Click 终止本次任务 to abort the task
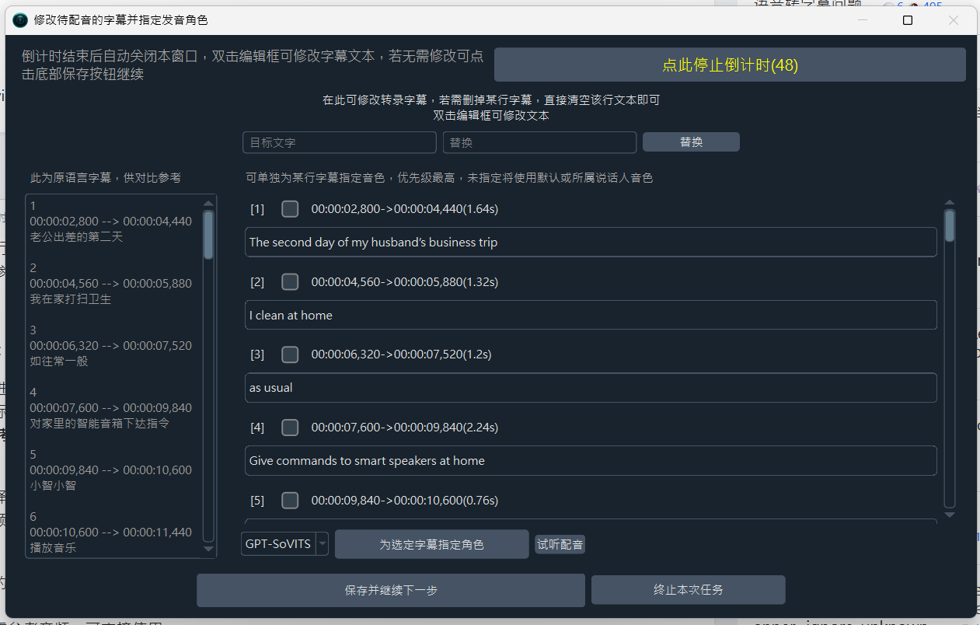This screenshot has height=625, width=980. (688, 590)
